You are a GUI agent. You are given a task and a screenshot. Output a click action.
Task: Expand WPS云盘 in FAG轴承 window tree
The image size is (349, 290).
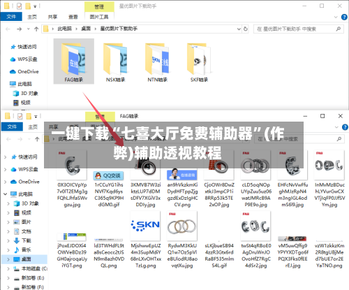5,170
